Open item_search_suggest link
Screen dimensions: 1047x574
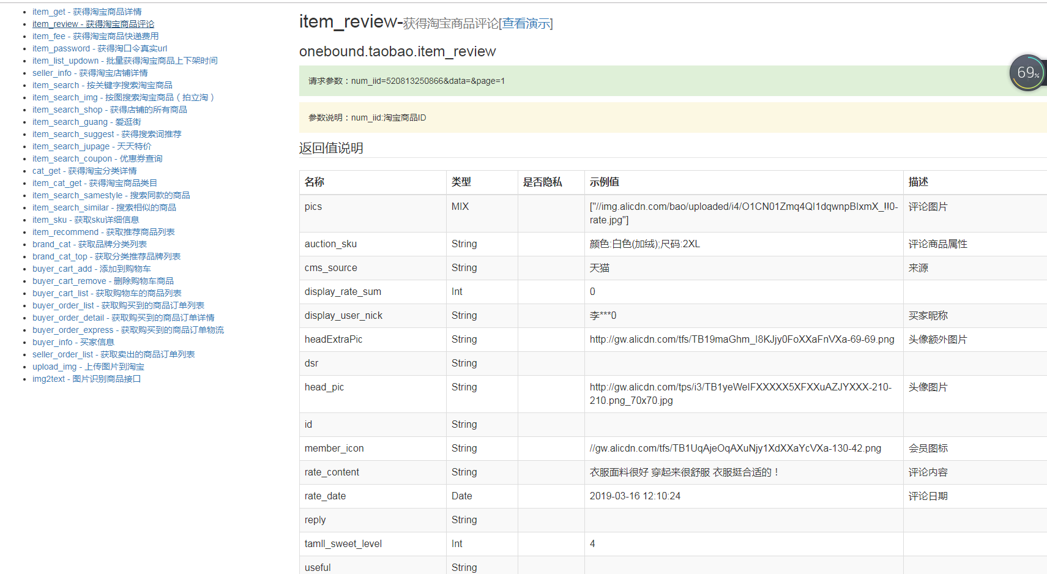click(107, 134)
